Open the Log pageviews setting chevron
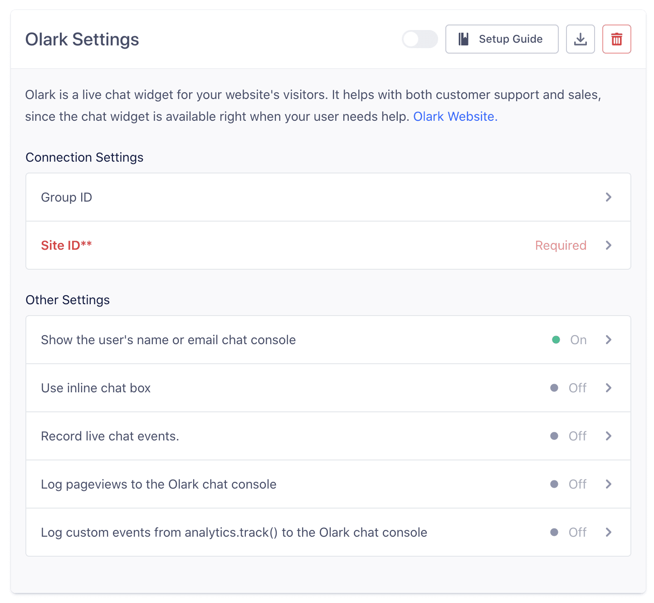 click(608, 484)
